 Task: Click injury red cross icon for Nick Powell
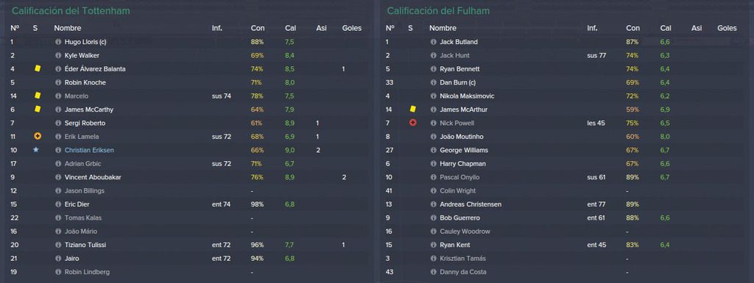click(x=412, y=123)
